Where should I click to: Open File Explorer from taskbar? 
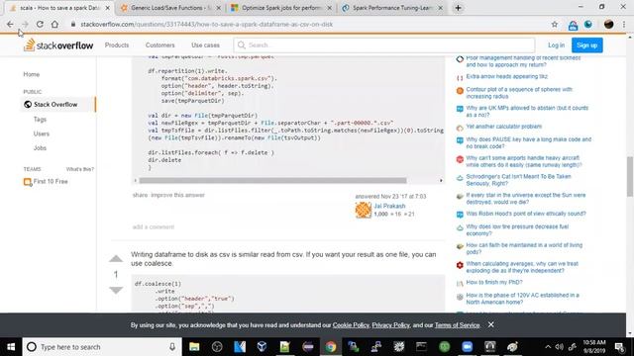194,347
